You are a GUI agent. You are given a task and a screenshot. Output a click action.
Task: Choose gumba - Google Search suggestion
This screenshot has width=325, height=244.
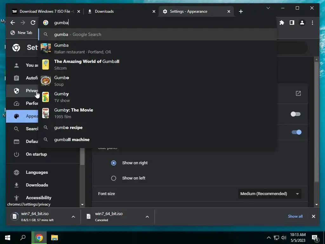pos(157,34)
